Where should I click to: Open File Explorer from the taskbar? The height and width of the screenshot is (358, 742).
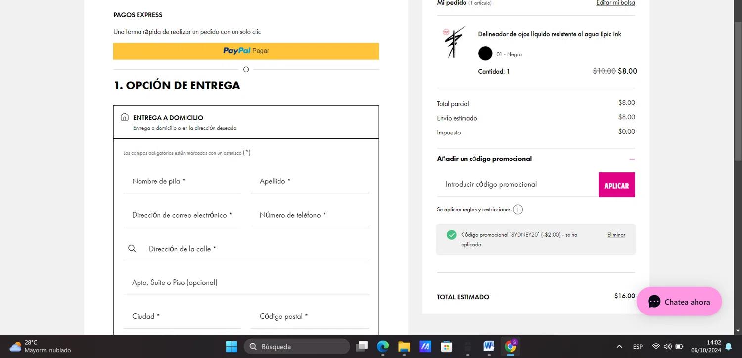click(x=404, y=347)
